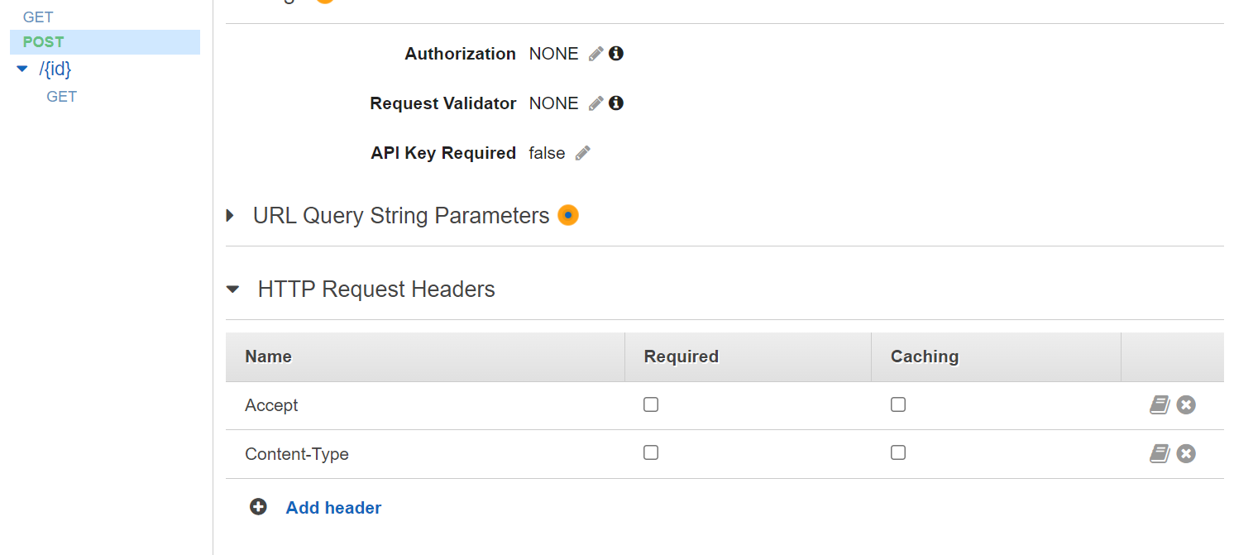Mark Content-Type header as Required
The height and width of the screenshot is (555, 1234).
coord(651,452)
